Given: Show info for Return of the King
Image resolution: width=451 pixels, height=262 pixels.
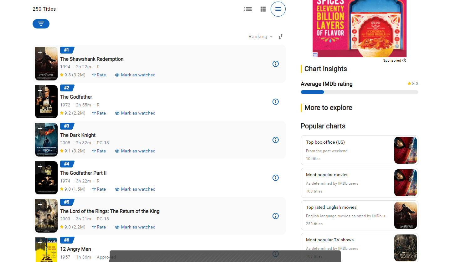Looking at the screenshot, I should click(x=276, y=216).
